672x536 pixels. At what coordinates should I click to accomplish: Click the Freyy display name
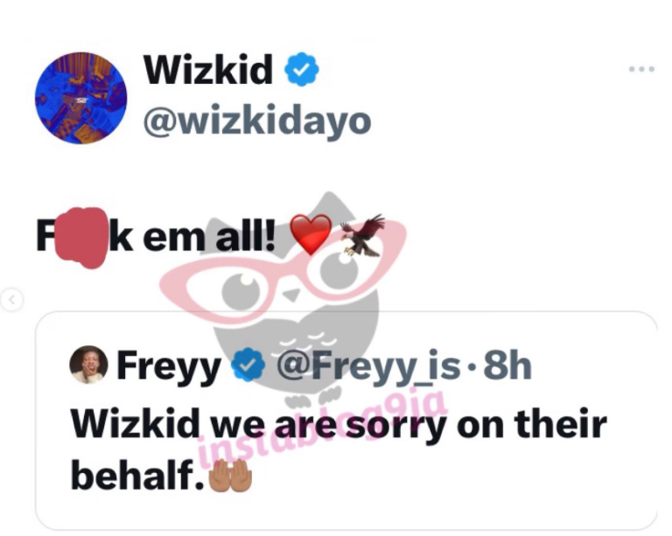pos(168,366)
